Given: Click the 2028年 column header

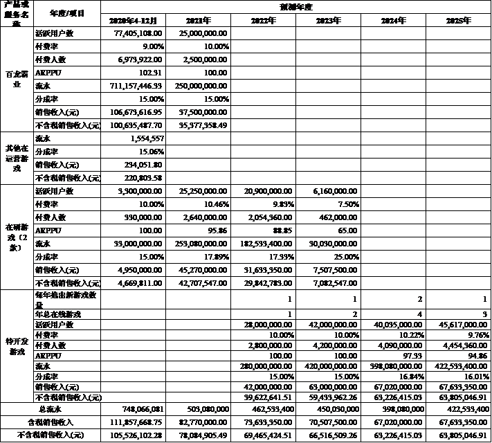Looking at the screenshot, I should pyautogui.click(x=458, y=20).
